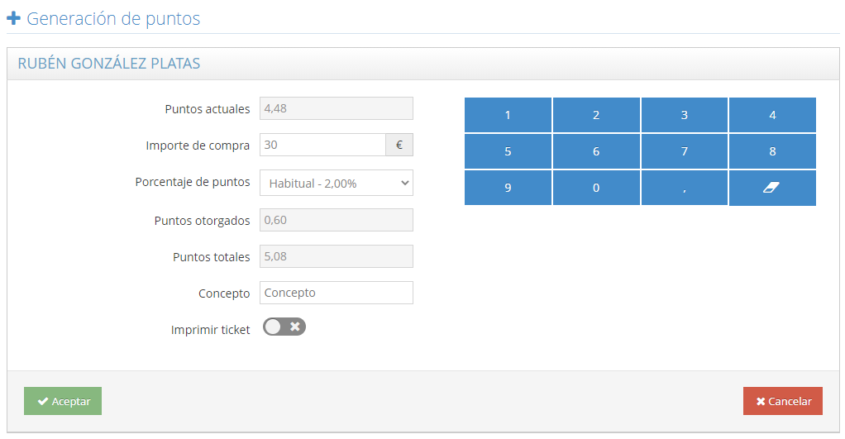Hit the 5 key on keypad

coord(508,151)
